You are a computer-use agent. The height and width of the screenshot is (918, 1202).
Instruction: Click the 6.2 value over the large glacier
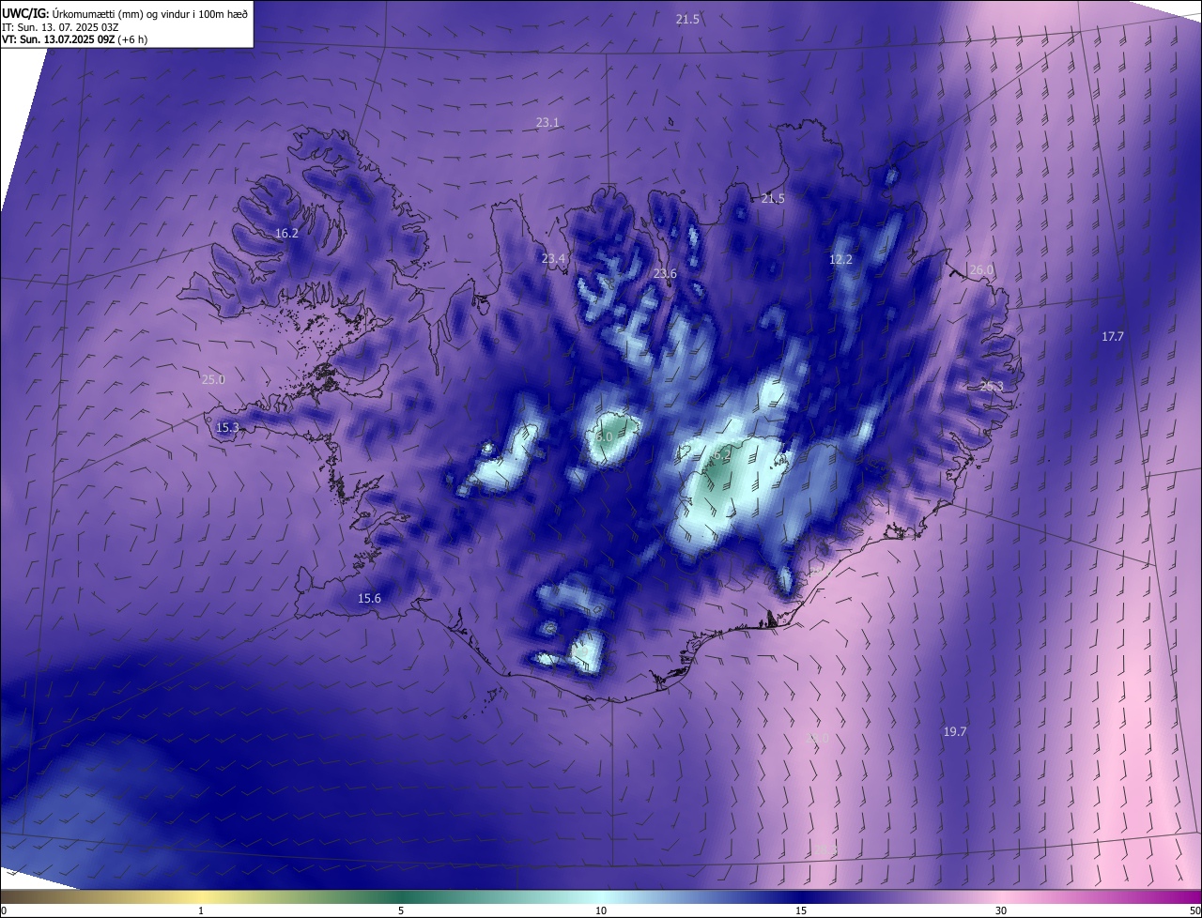coord(722,455)
